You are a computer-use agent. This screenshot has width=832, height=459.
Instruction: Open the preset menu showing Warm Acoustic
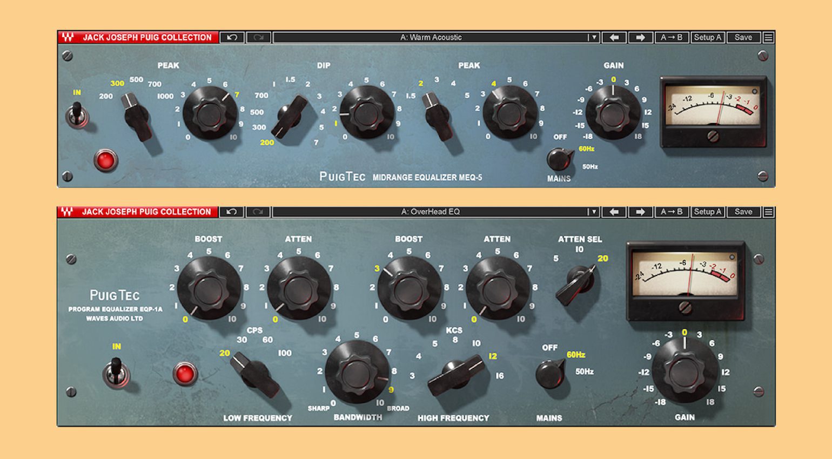(432, 37)
